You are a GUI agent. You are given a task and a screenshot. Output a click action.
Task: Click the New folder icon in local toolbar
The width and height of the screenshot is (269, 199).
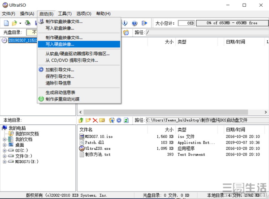tap(88, 120)
